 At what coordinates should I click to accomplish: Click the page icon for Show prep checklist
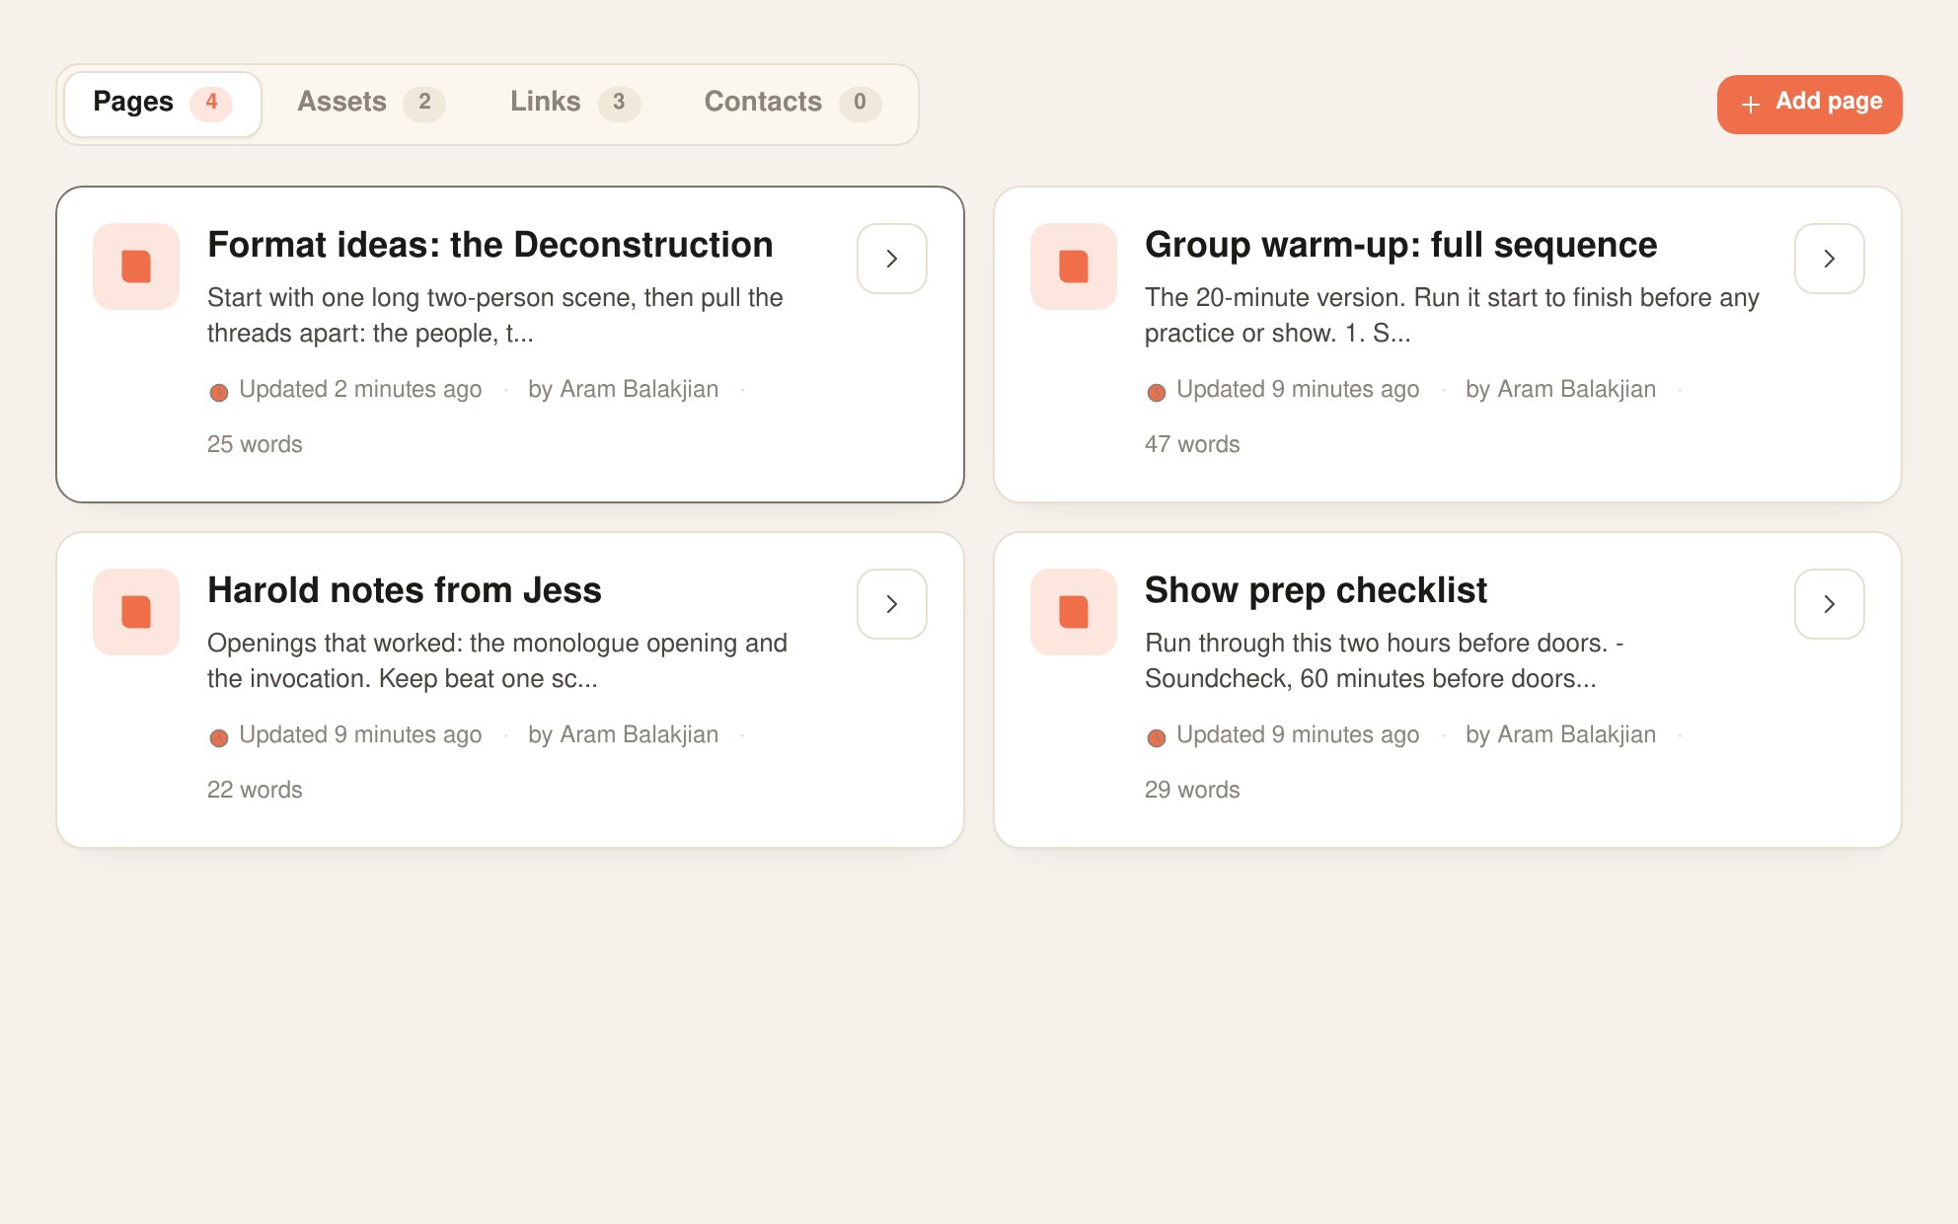(1074, 612)
